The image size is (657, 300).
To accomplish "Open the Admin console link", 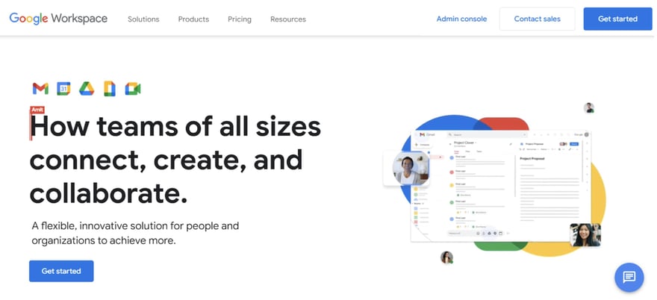I will point(461,19).
